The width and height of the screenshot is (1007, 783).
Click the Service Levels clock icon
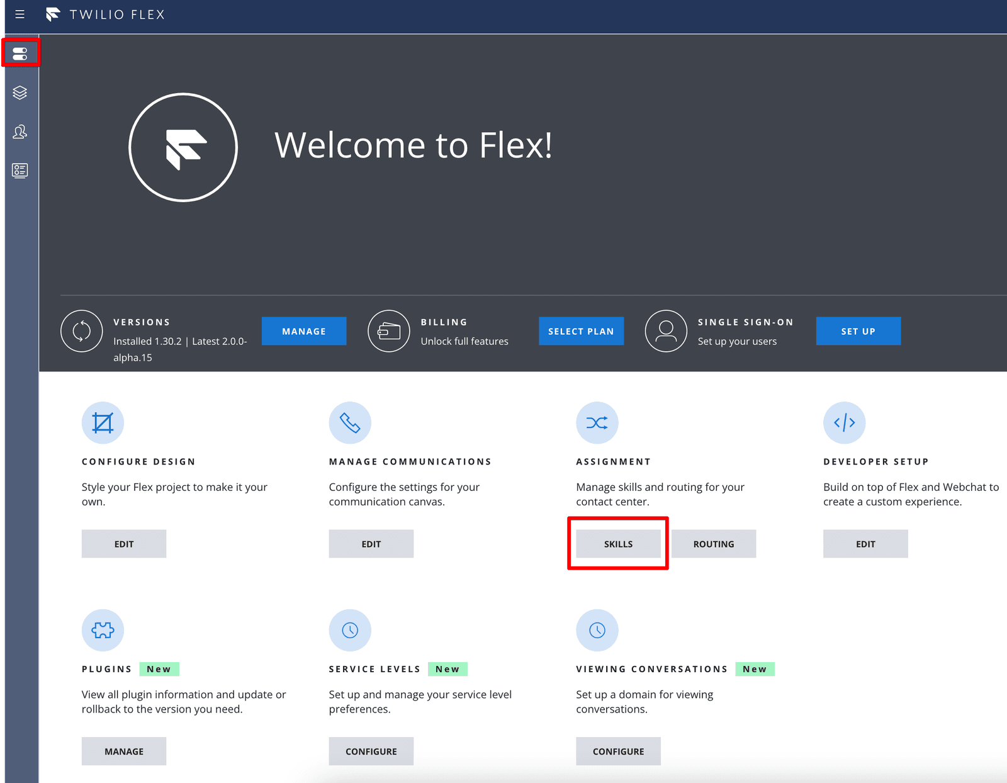click(350, 630)
